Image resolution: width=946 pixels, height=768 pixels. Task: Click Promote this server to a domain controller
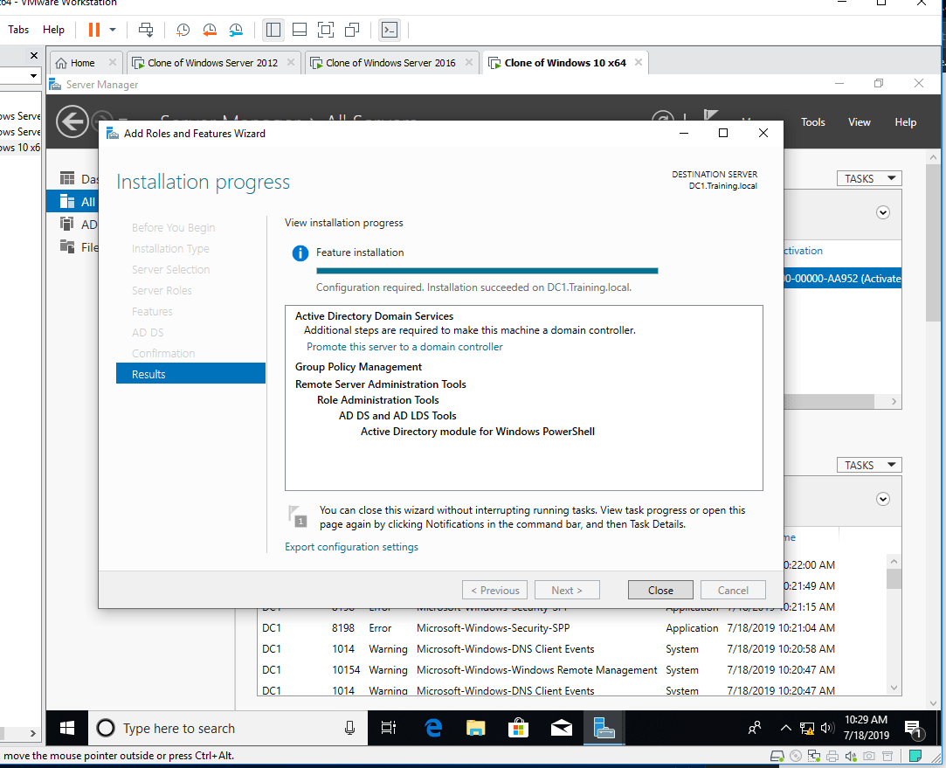click(404, 347)
